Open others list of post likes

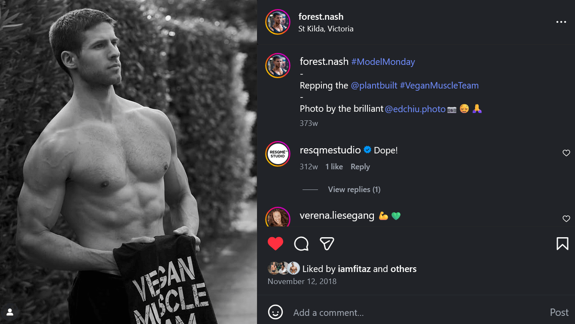click(x=403, y=269)
